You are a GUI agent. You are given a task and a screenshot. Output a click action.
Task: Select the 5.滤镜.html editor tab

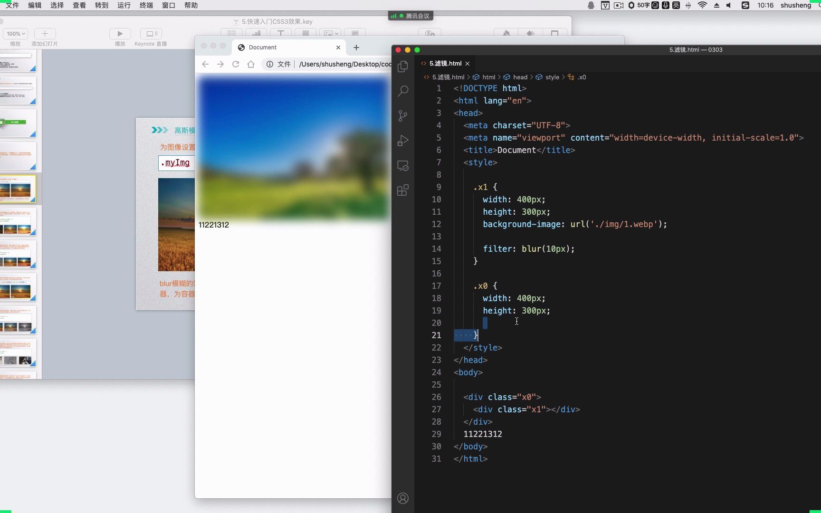445,64
